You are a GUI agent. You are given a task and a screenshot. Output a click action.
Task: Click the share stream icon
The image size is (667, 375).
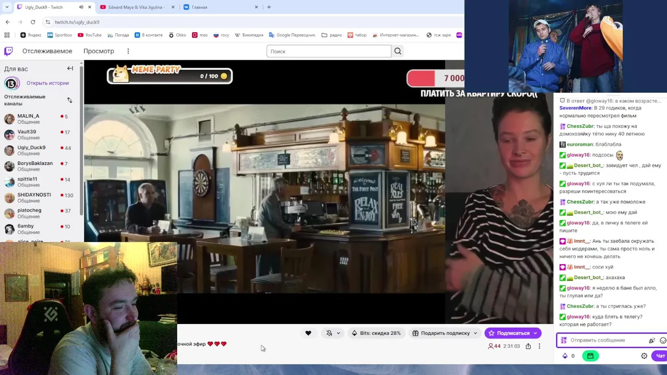(528, 346)
